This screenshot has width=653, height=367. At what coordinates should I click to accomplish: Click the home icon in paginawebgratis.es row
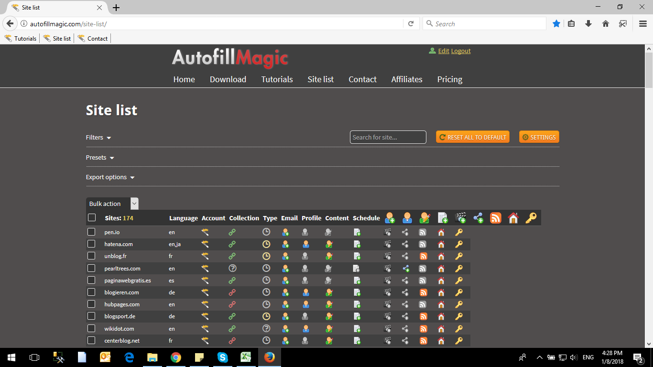coord(441,281)
